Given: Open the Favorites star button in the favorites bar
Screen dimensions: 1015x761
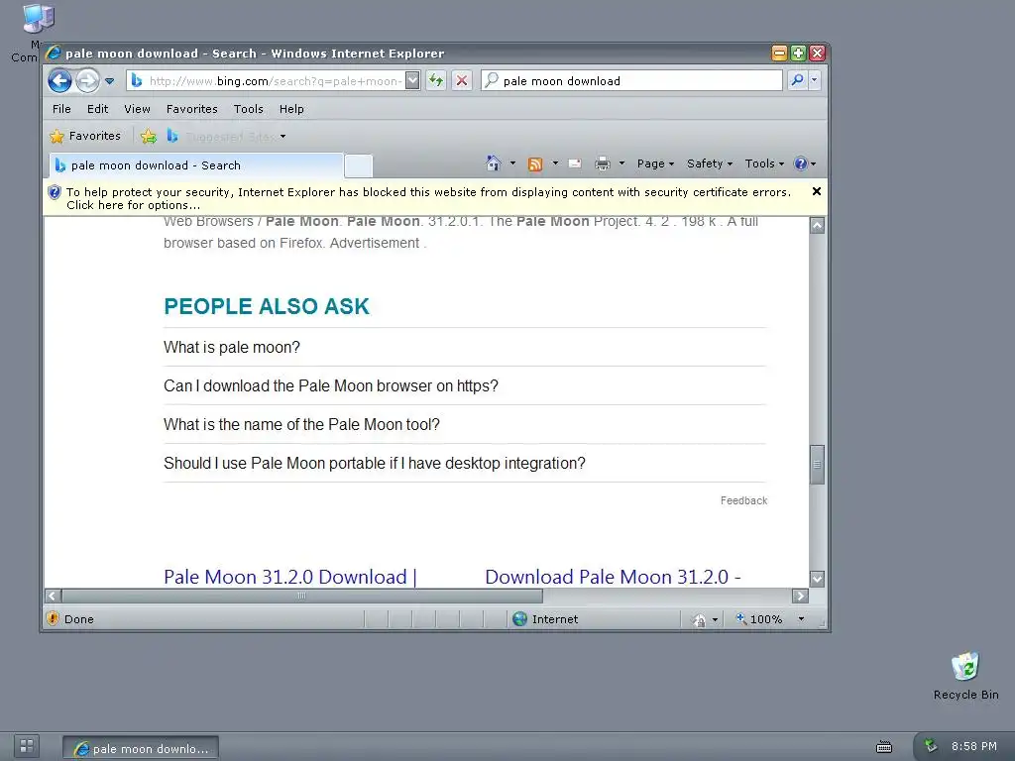Looking at the screenshot, I should pyautogui.click(x=85, y=136).
